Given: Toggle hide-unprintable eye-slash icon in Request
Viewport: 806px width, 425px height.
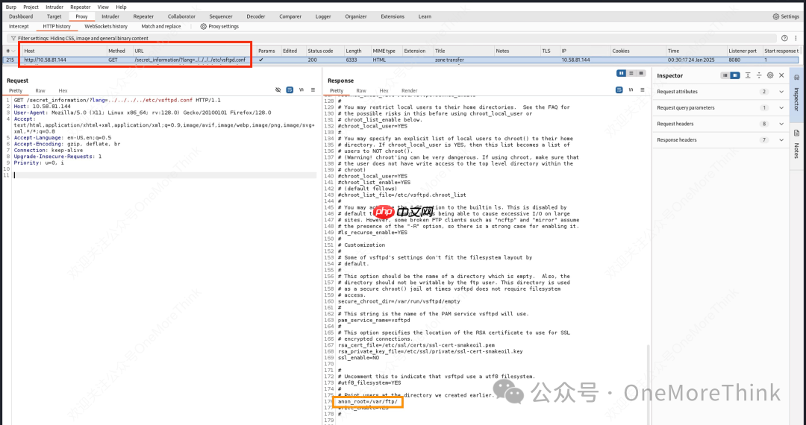Looking at the screenshot, I should [278, 89].
